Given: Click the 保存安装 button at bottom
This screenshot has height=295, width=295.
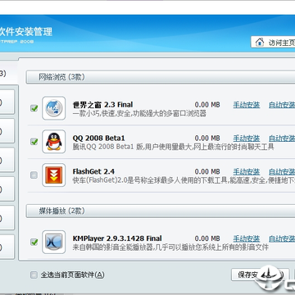Looking at the screenshot, I should [x=260, y=275].
